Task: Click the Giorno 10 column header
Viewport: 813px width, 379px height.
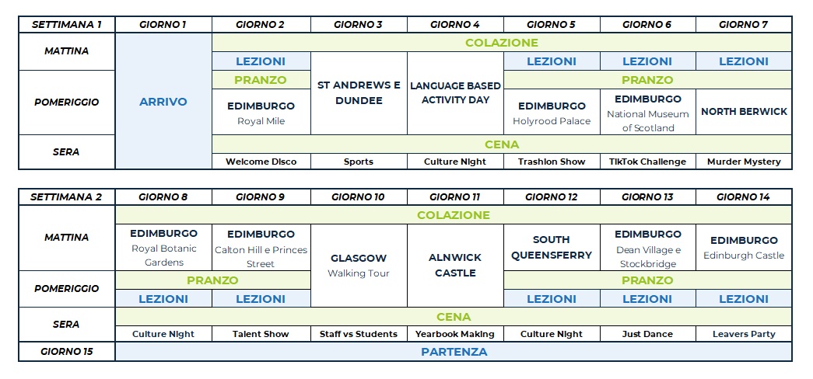Action: (x=359, y=197)
